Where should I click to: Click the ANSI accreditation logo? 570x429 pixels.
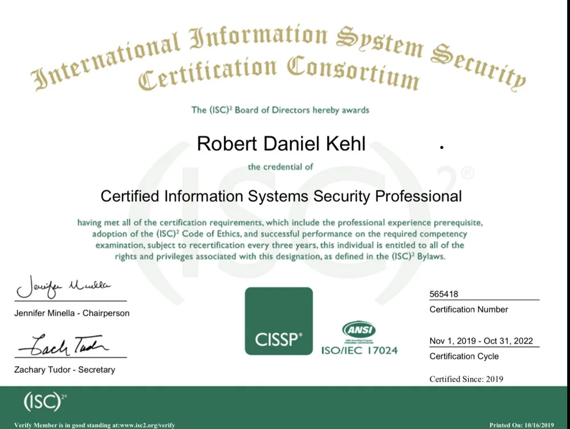[359, 332]
